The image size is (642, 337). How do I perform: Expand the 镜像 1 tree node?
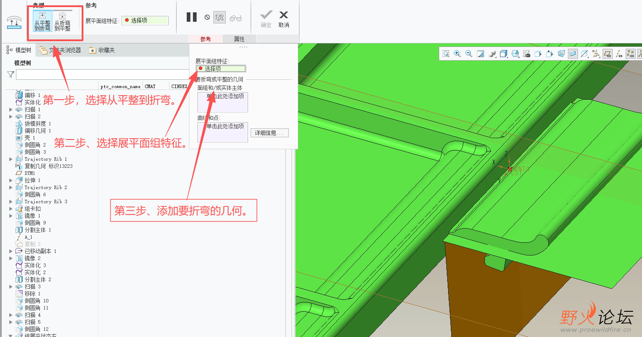[x=11, y=216]
